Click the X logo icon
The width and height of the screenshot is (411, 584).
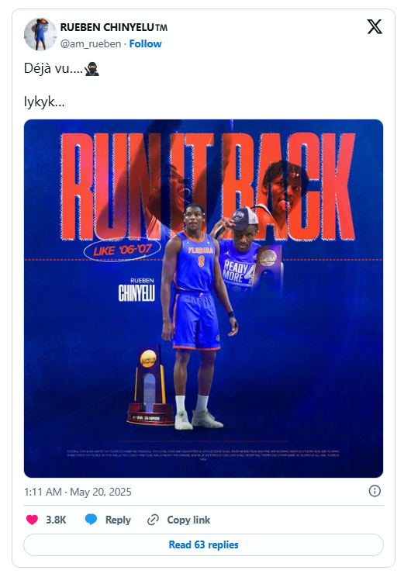[x=375, y=27]
